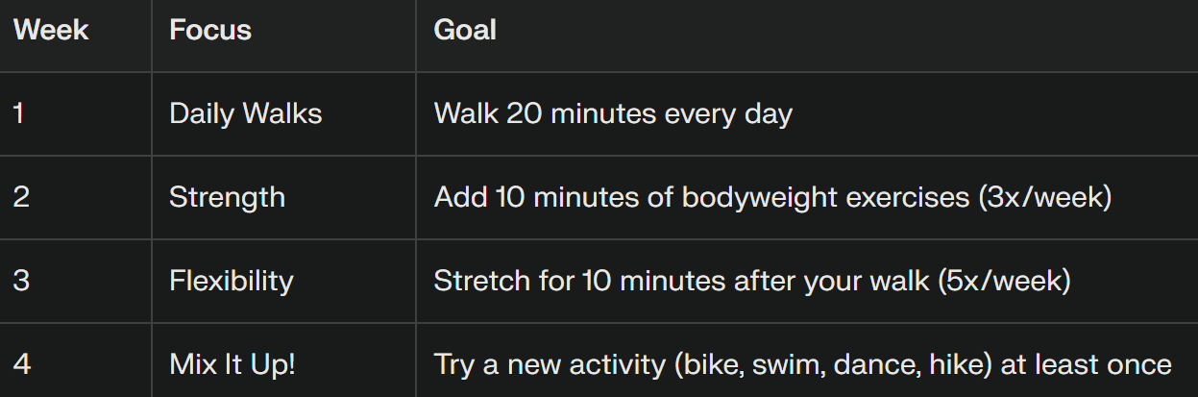Click the Walk 20 minutes every day goal
Image resolution: width=1198 pixels, height=397 pixels.
tap(613, 113)
